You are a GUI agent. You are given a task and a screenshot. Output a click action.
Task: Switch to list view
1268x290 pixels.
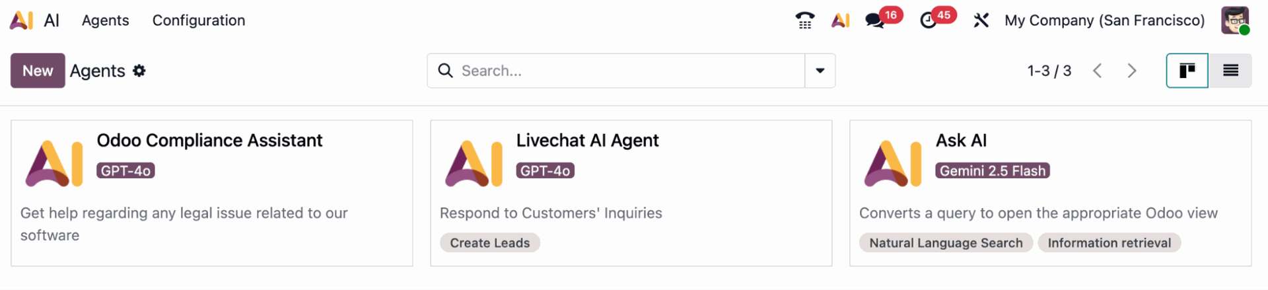point(1230,71)
